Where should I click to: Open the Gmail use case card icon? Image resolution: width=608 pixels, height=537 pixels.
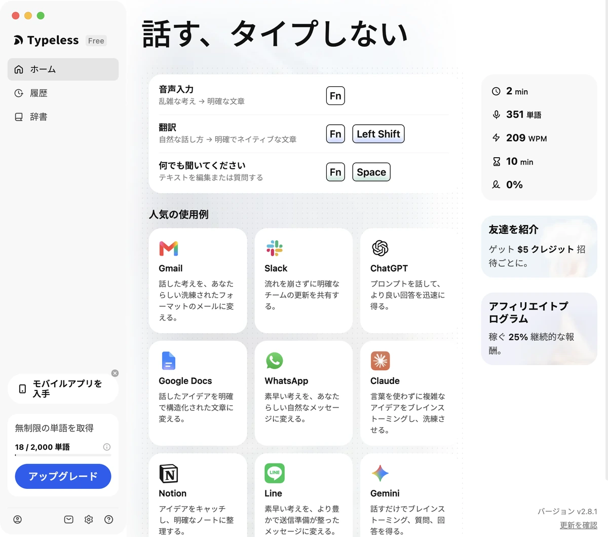tap(169, 248)
